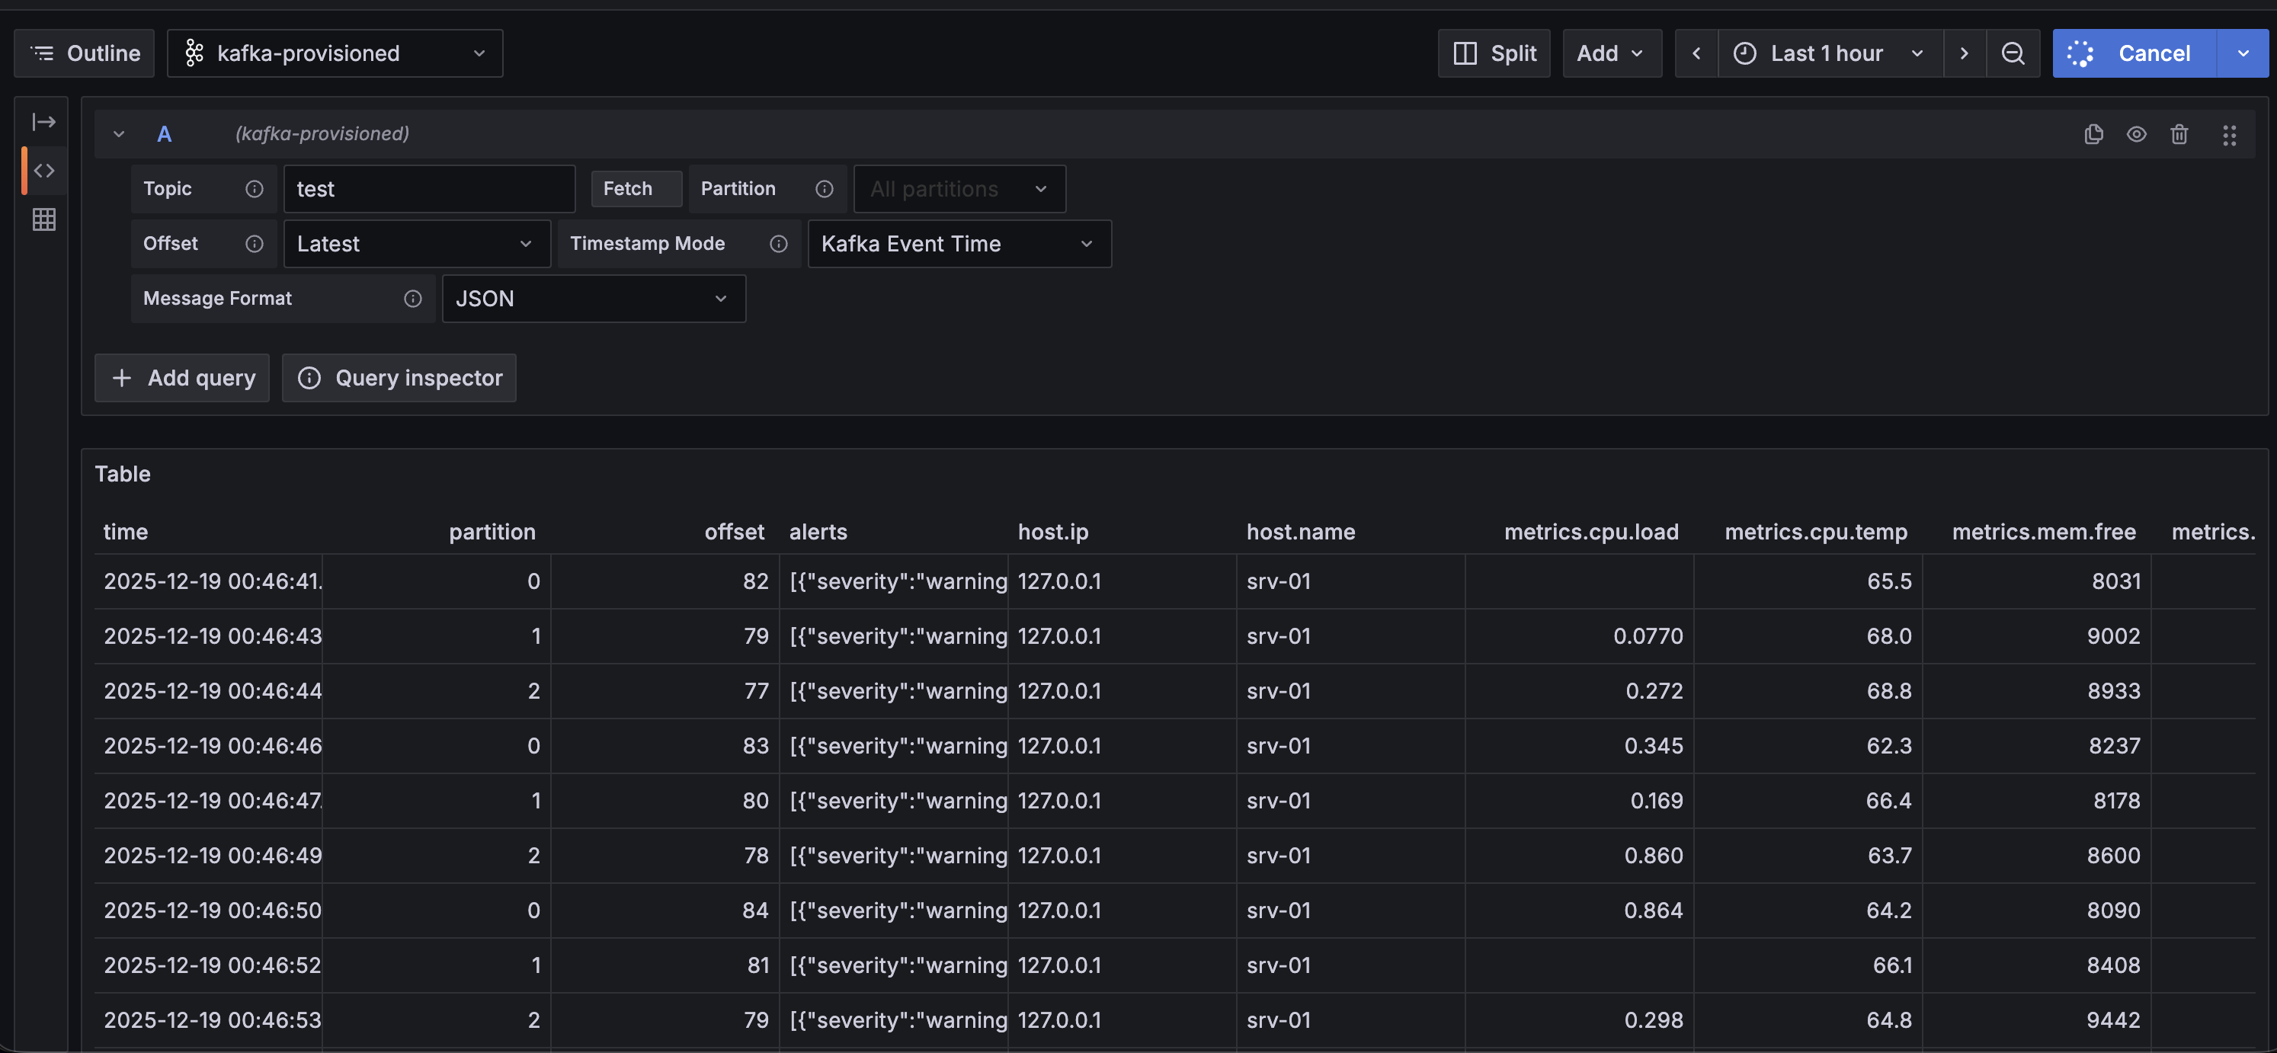
Task: Shift time range forwards
Action: coord(1964,53)
